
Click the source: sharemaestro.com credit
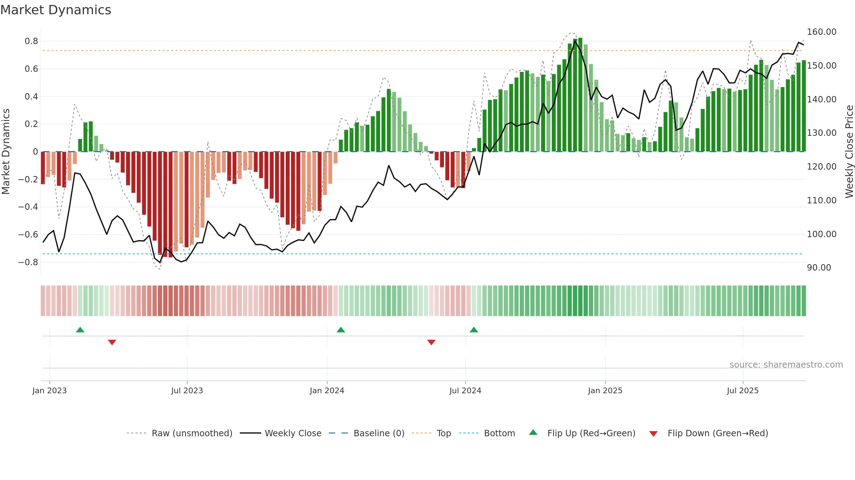click(x=786, y=364)
